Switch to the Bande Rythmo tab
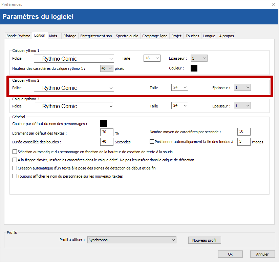The height and width of the screenshot is (262, 279). pos(18,36)
